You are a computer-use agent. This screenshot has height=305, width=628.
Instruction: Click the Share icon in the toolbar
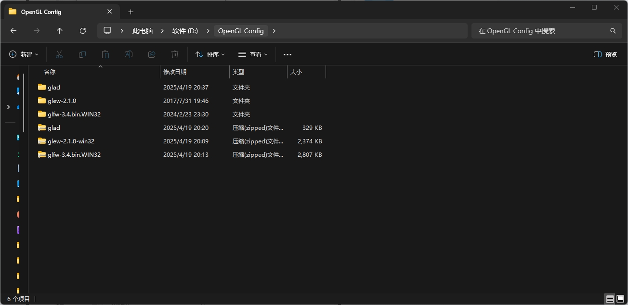click(x=152, y=54)
